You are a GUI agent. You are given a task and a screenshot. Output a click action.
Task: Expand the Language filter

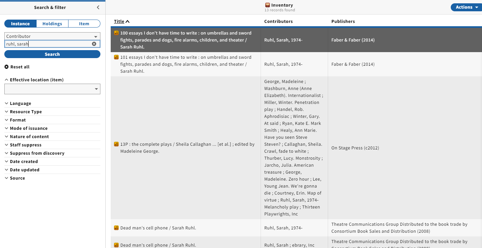(x=18, y=103)
